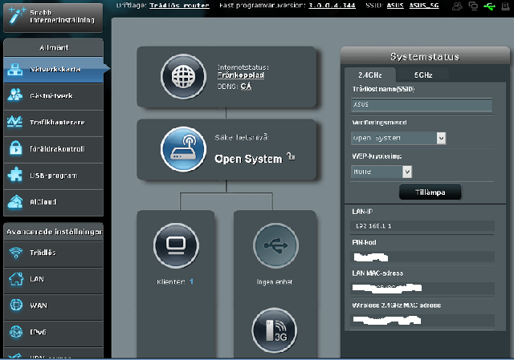Open the Frånkopplad status link
Viewport: 514px width, 360px height.
(x=241, y=75)
